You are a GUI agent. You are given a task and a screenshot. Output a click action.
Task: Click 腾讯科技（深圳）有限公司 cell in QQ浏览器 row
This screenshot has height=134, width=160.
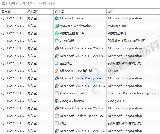pyautogui.click(x=126, y=41)
